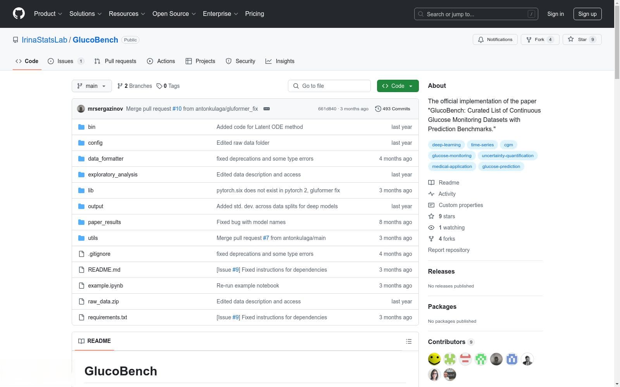This screenshot has width=620, height=387.
Task: Open README outline list icon
Action: pos(408,341)
